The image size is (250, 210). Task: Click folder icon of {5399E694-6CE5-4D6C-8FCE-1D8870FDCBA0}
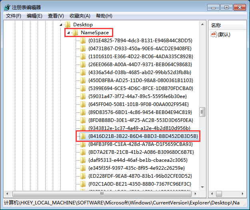tap(83, 88)
